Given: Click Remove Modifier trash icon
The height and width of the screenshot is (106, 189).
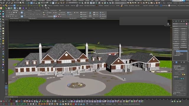Looking at the screenshot, I should click(181, 62).
